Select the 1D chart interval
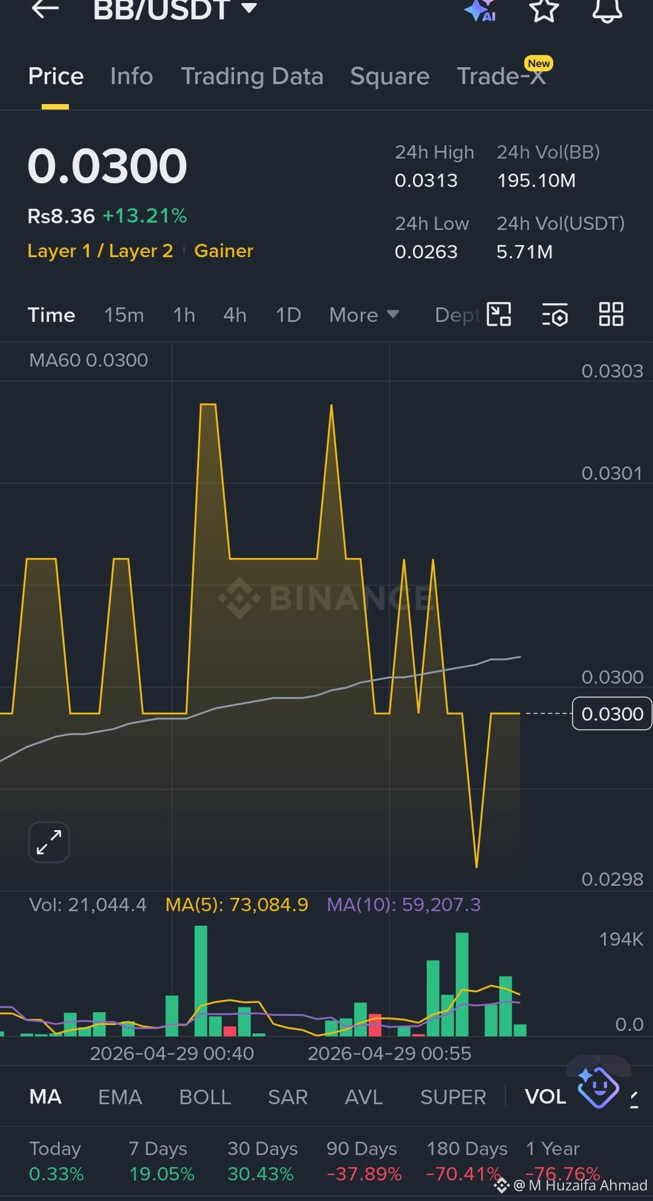The height and width of the screenshot is (1201, 653). [x=288, y=315]
